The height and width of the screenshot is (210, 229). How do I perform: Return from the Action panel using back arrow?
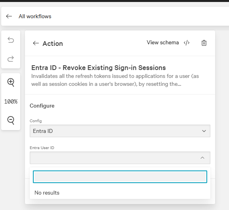(36, 43)
